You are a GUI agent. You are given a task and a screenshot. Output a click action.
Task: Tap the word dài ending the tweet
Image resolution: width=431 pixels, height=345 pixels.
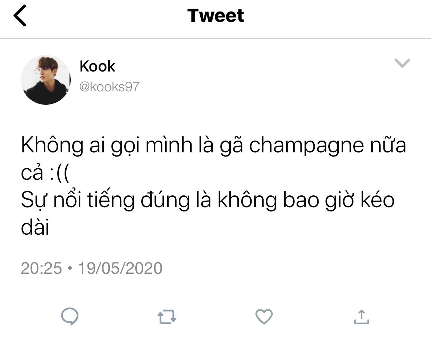(x=35, y=227)
